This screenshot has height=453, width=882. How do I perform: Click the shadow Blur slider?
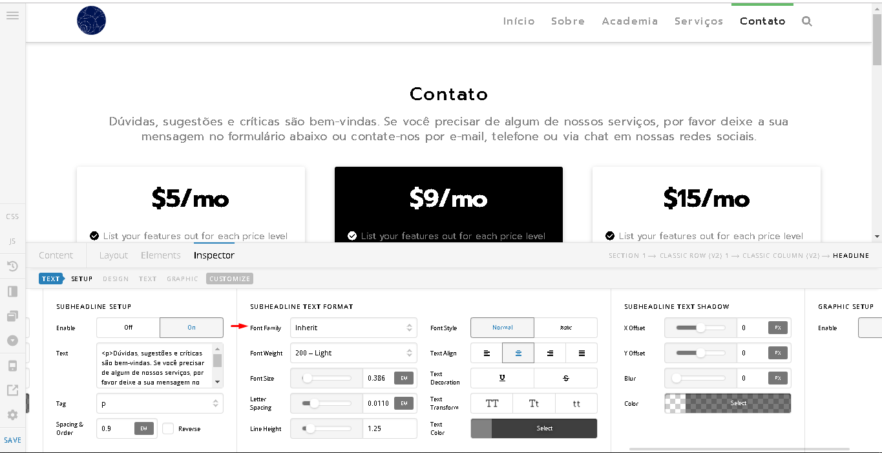point(700,378)
